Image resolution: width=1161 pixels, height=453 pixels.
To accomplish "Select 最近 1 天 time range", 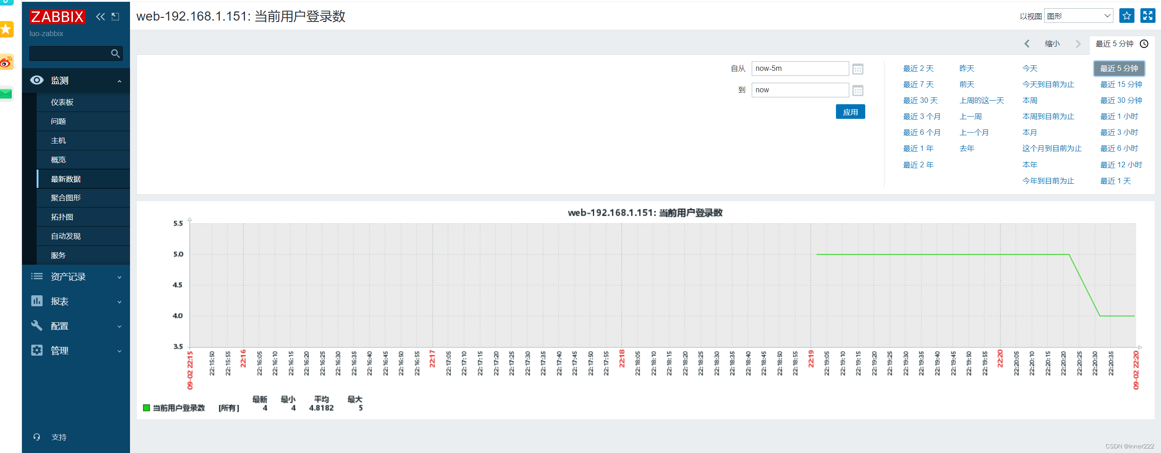I will [1115, 181].
